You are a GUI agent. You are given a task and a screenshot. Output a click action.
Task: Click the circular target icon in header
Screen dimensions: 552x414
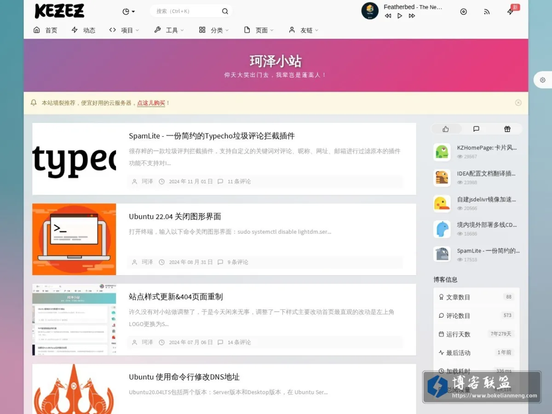(464, 11)
